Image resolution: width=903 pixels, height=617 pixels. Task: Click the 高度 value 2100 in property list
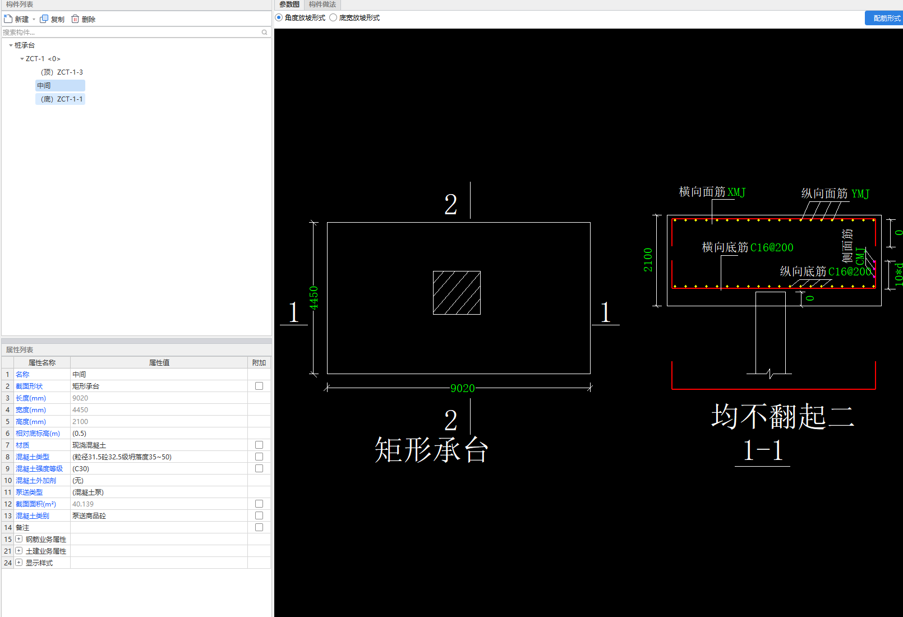[x=159, y=421]
